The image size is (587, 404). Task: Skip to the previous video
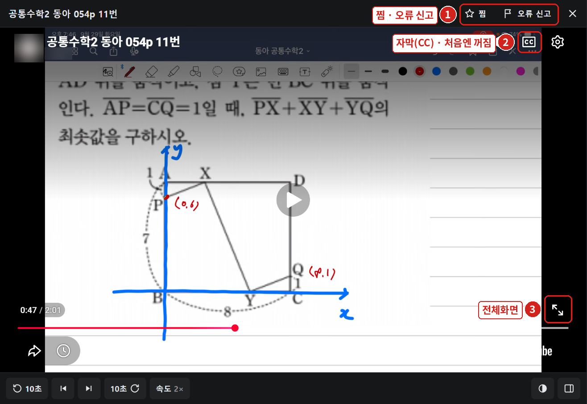click(x=63, y=388)
